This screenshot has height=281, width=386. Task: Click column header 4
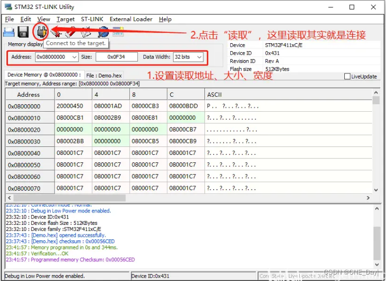pos(111,94)
